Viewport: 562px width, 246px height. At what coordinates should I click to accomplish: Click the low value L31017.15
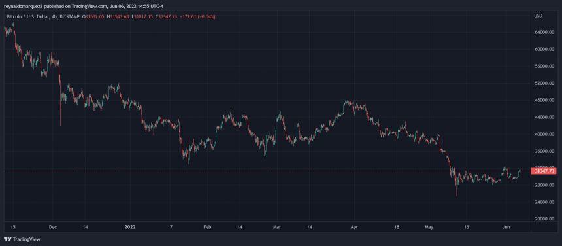point(142,17)
